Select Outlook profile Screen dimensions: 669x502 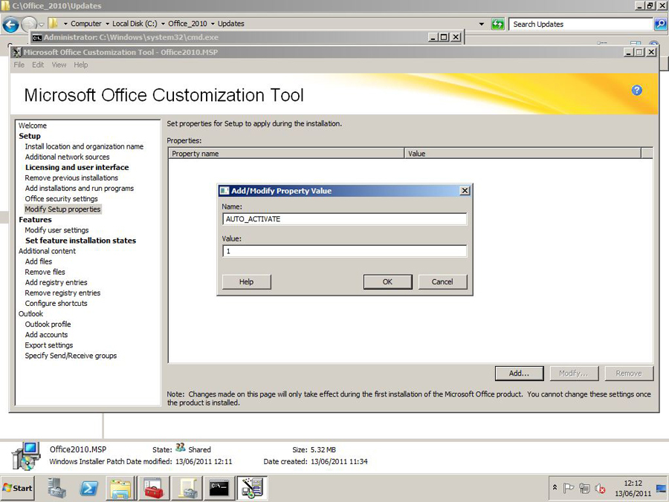48,325
